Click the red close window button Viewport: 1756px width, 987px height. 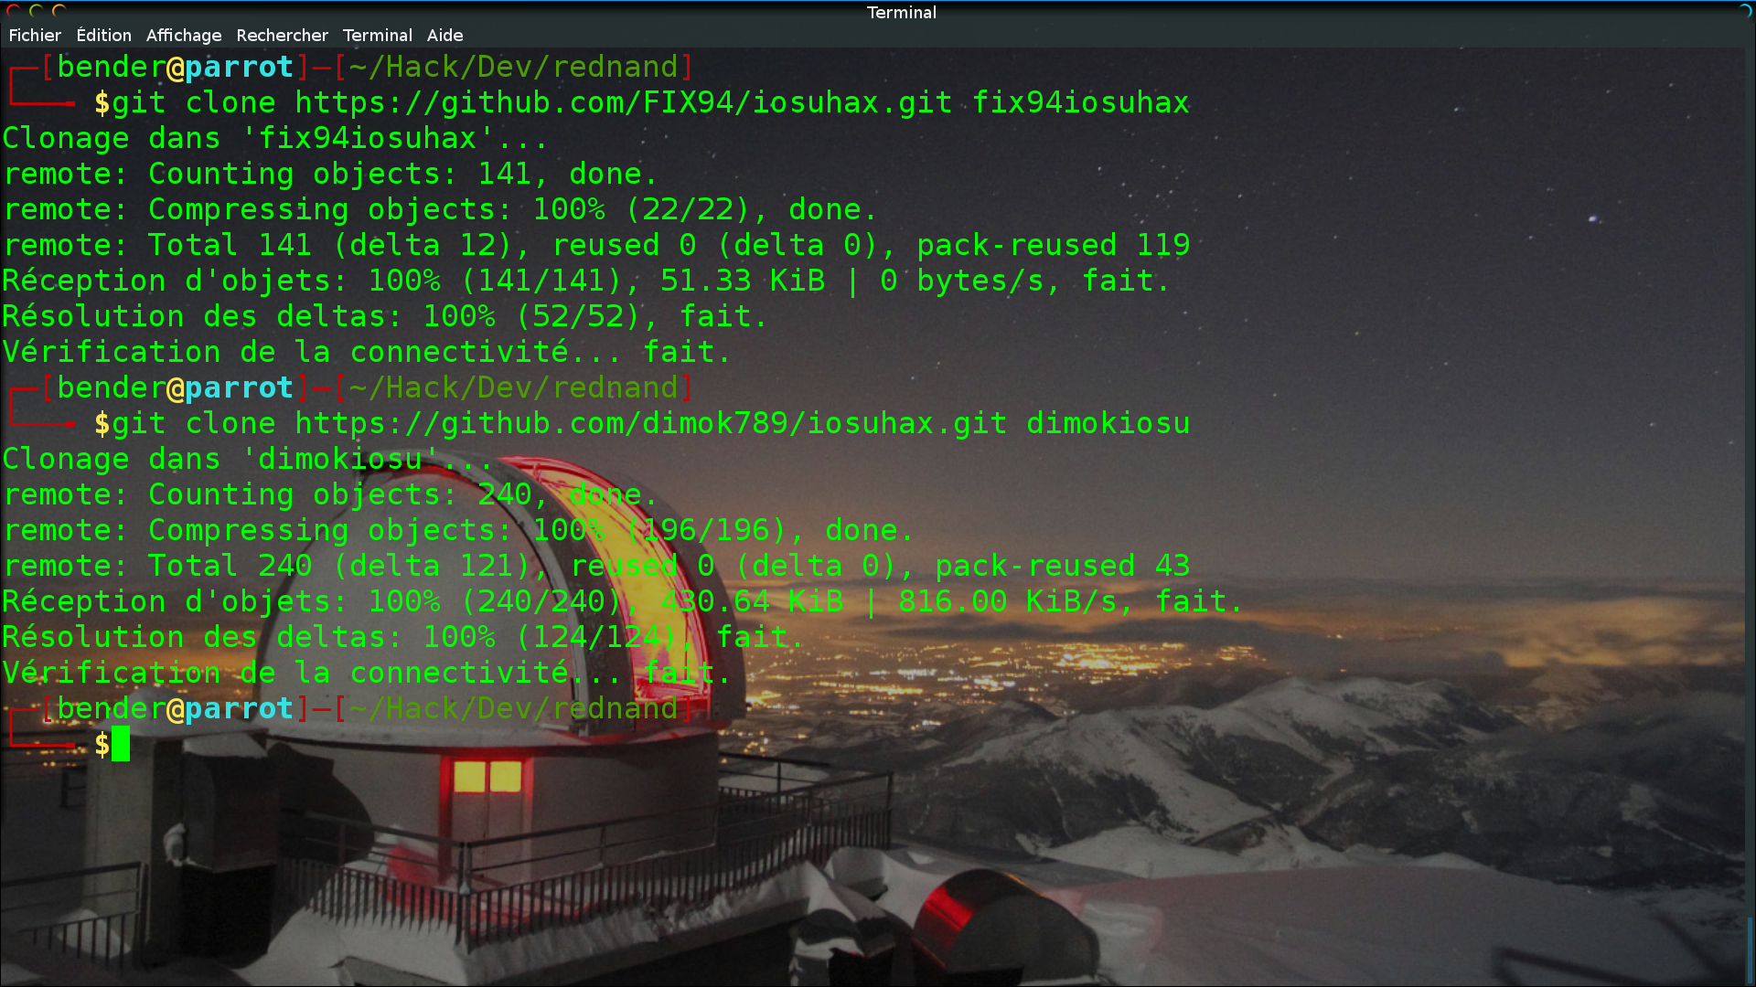point(14,11)
